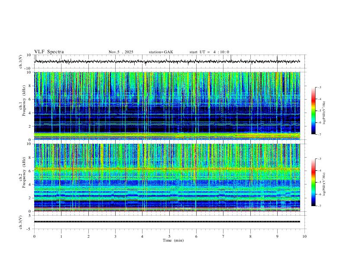Click the "3" tick on the time axis
The height and width of the screenshot is (265, 343).
tap(115, 236)
